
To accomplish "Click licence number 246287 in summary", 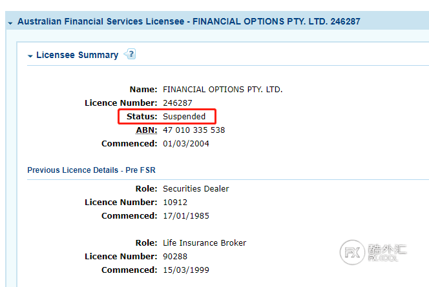I will [177, 103].
